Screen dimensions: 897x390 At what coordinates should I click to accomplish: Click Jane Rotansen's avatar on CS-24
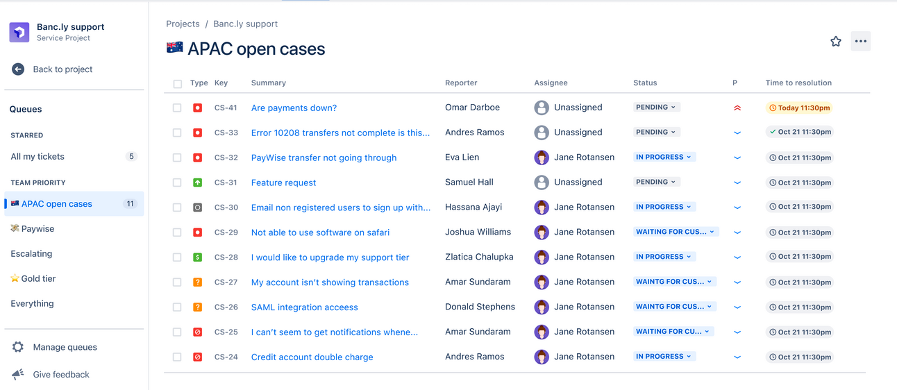(x=542, y=357)
